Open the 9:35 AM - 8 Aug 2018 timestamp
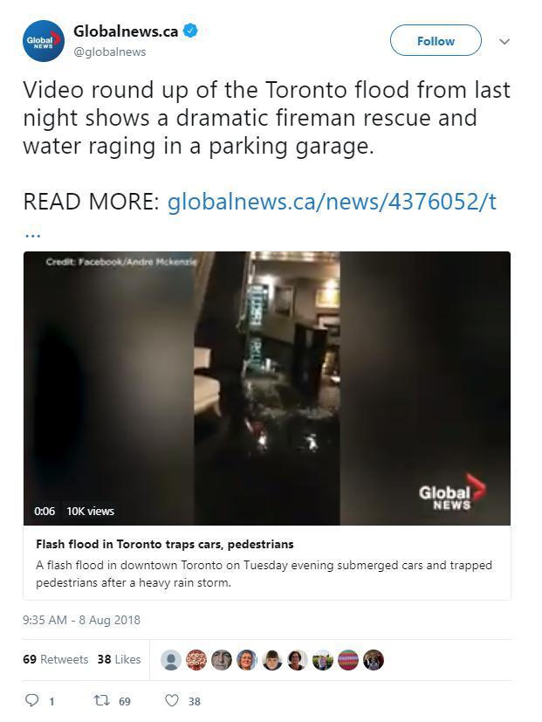 coord(81,620)
